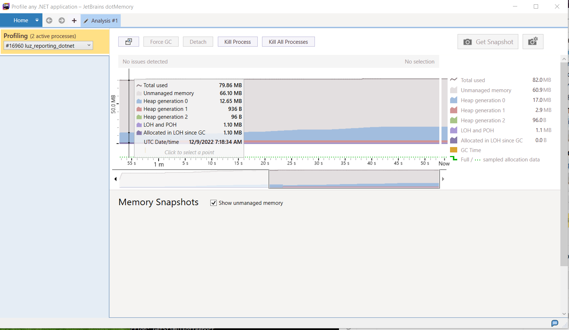Viewport: 569px width, 330px height.
Task: Click the tooltip UTC Date/time value
Action: click(215, 142)
